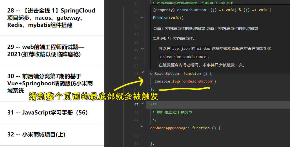This screenshot has height=147, width=290.
Task: Click line number 47 in the gutter
Action: [x=136, y=105]
